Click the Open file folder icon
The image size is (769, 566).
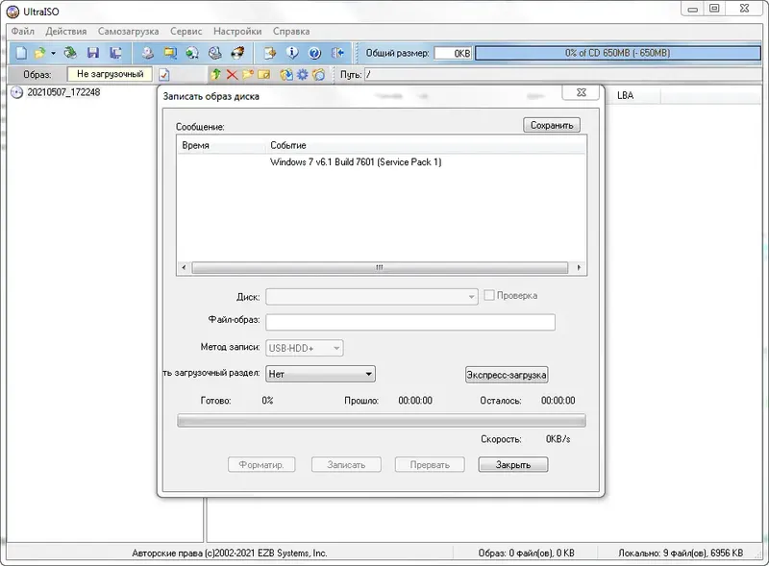(39, 53)
